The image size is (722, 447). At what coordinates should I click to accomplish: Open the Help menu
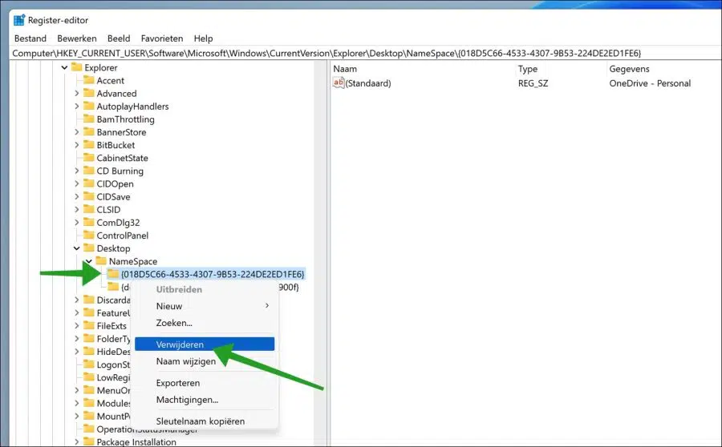pyautogui.click(x=203, y=38)
